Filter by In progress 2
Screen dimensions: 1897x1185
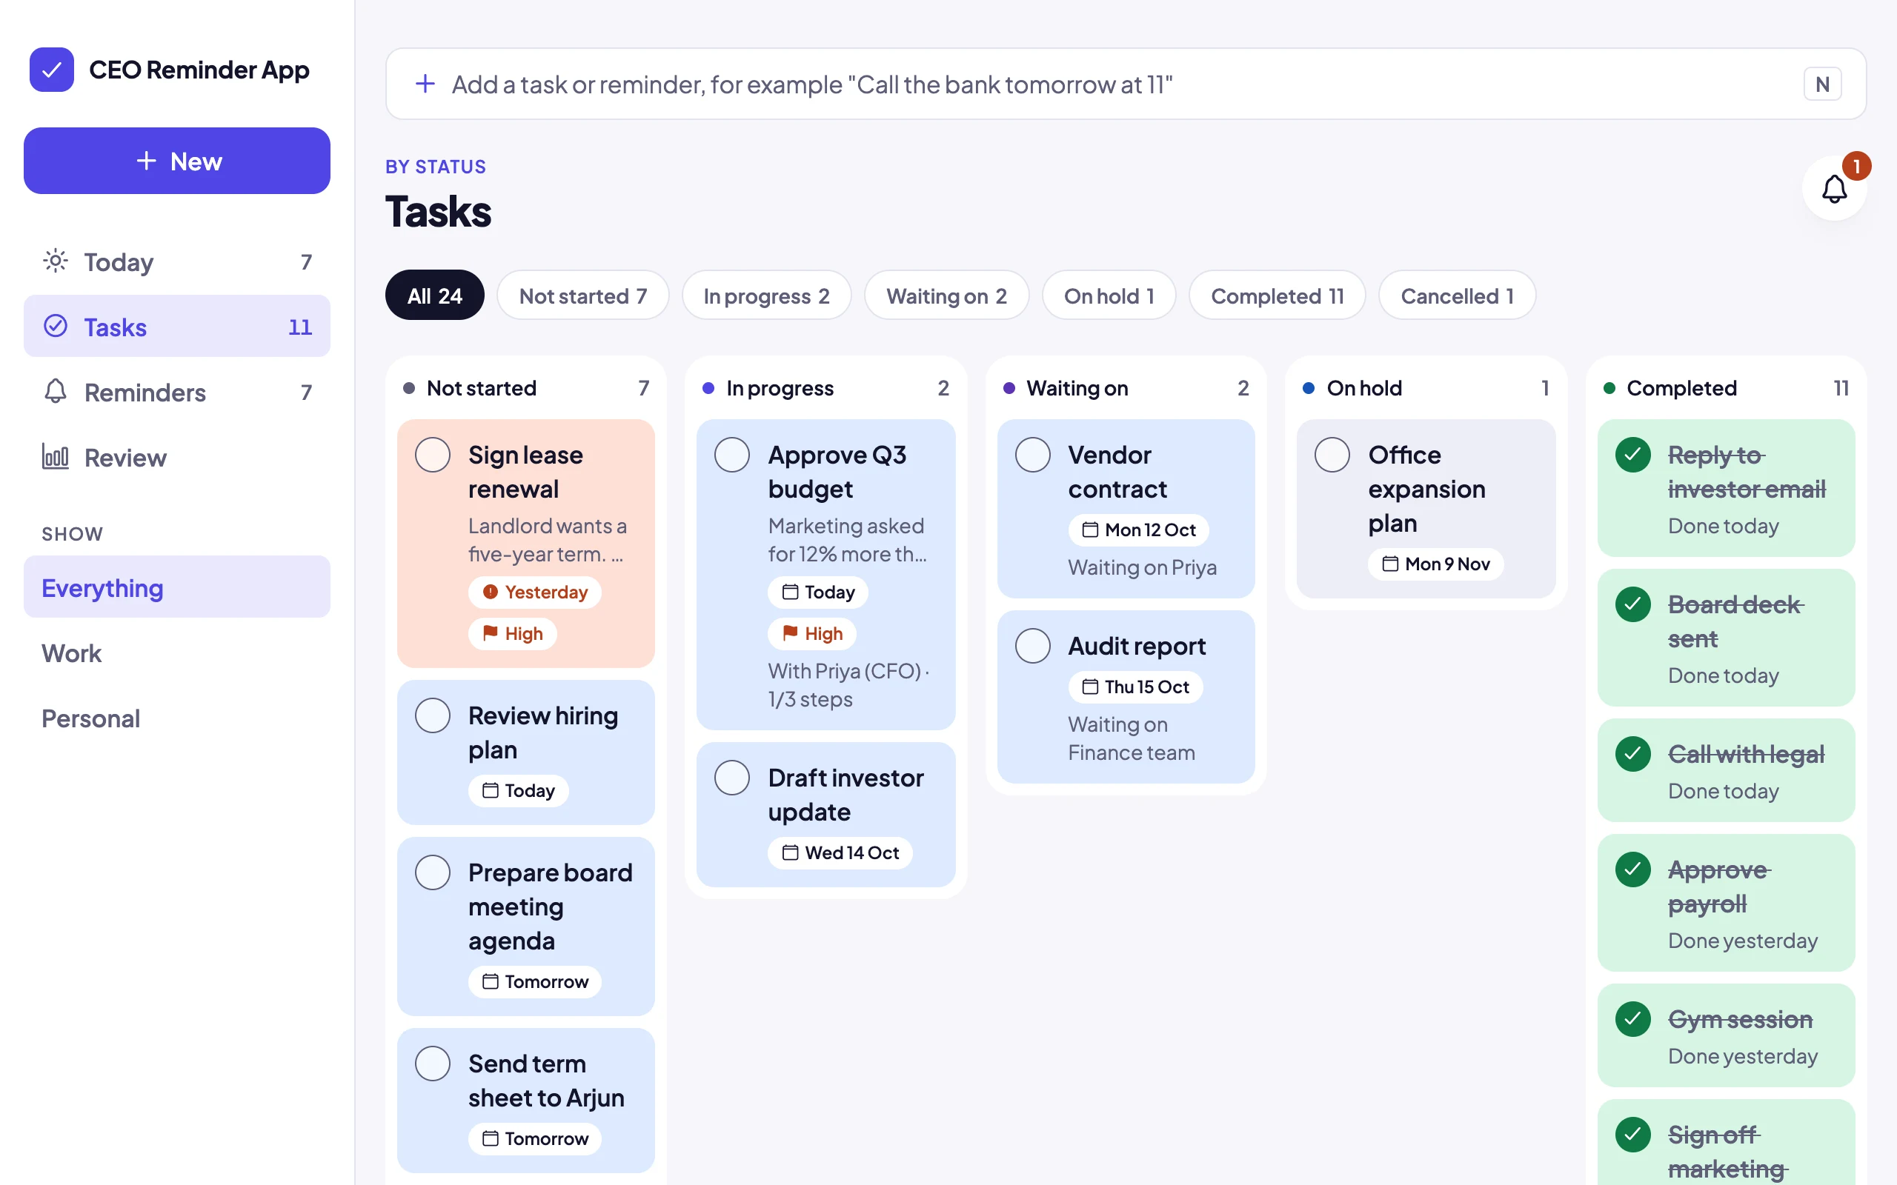(x=766, y=296)
